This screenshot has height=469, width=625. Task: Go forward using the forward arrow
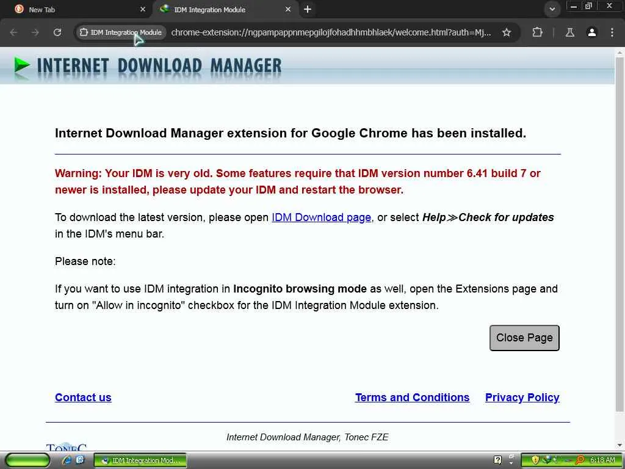35,32
